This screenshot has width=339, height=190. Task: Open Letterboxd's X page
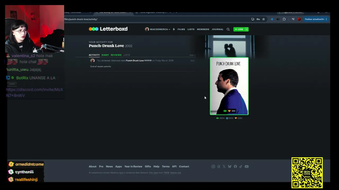click(224, 167)
